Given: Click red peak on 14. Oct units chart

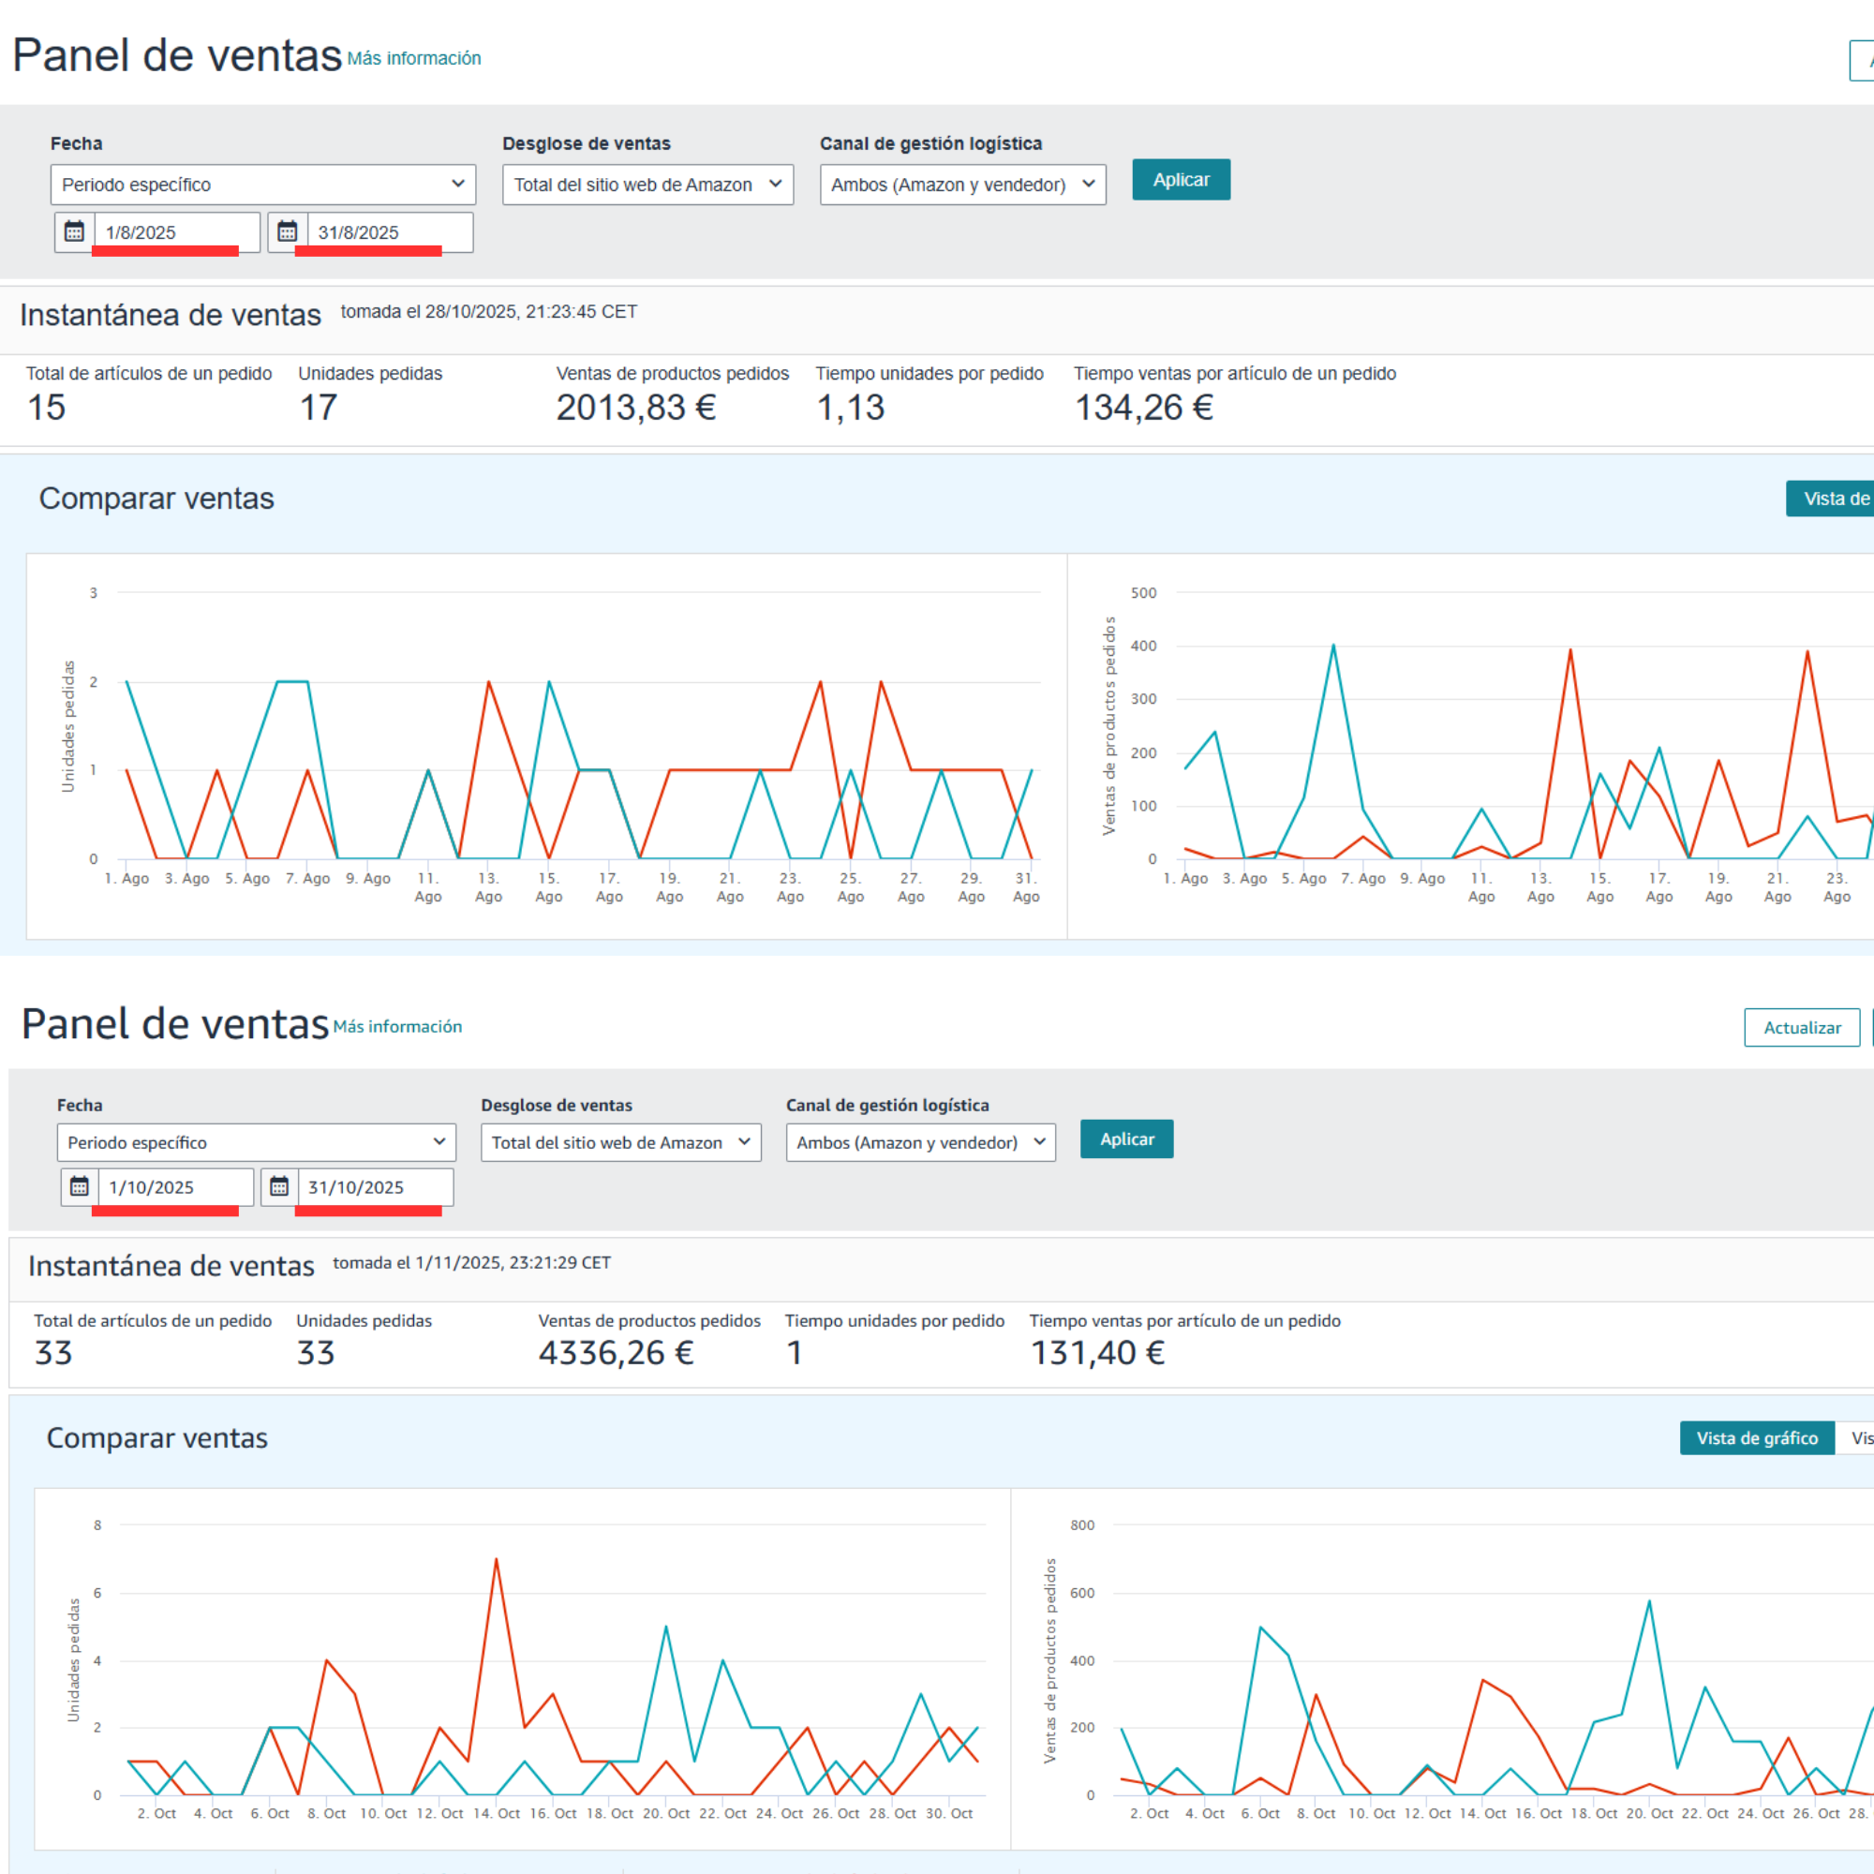Looking at the screenshot, I should [496, 1560].
